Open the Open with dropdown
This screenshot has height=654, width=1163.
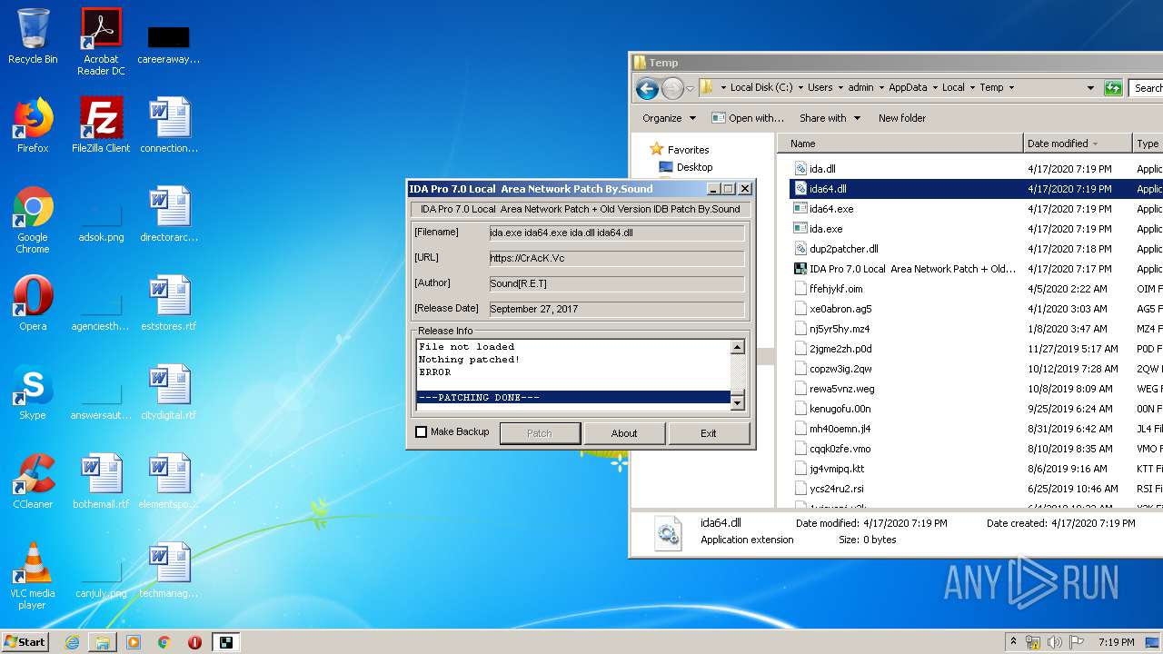tap(748, 118)
